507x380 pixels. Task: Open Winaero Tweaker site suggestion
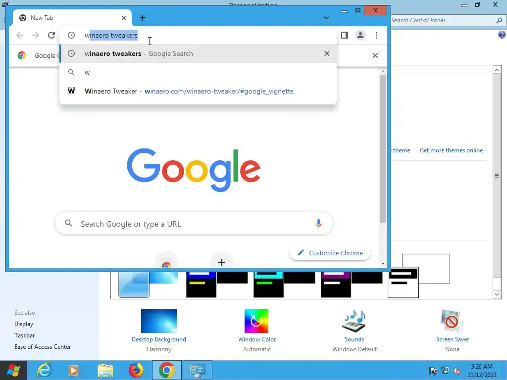198,91
